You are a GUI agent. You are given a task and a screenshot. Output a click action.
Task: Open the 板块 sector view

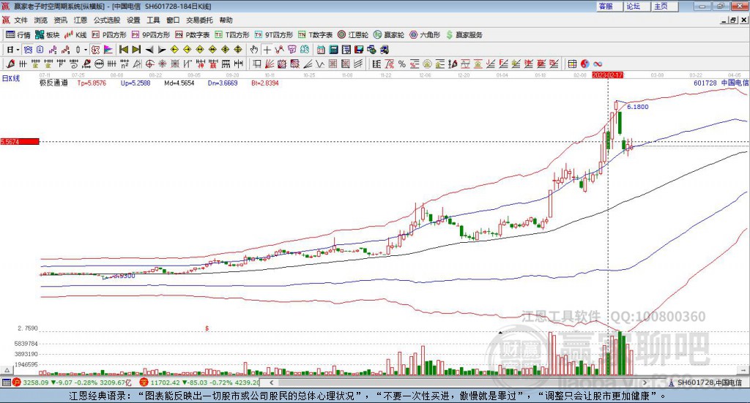point(47,35)
